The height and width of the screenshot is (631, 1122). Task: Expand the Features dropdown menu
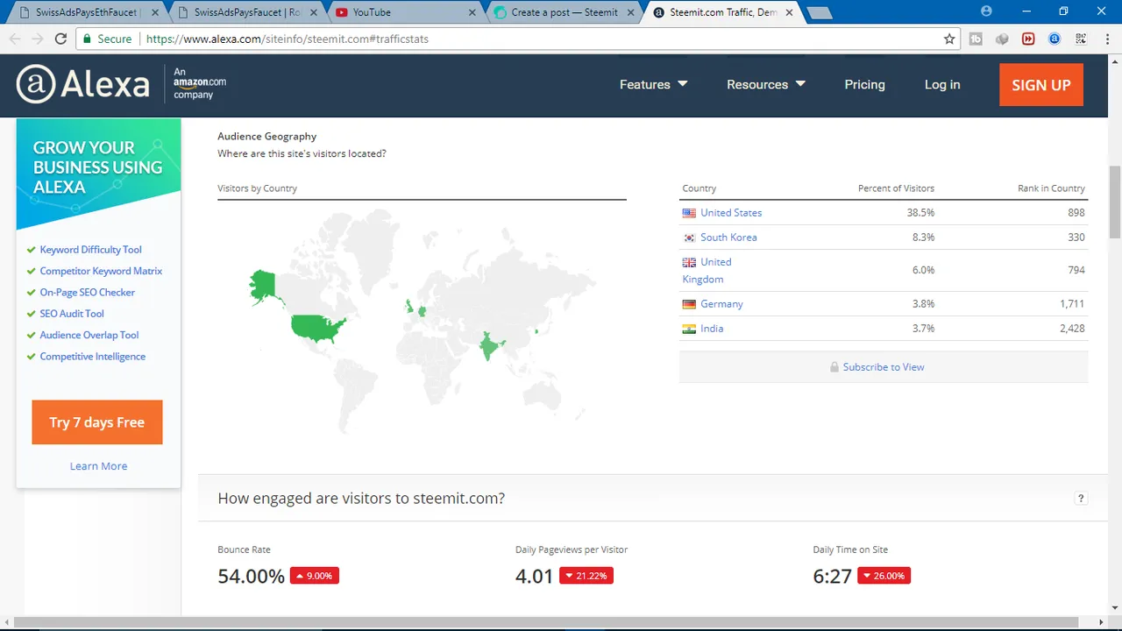tap(653, 85)
